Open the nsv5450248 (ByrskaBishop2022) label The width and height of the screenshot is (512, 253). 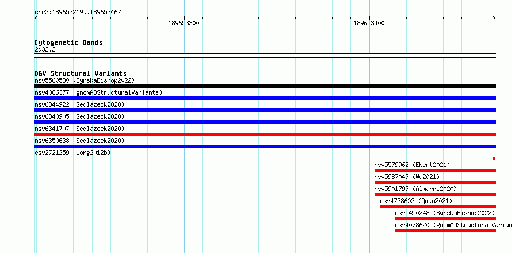(x=445, y=213)
